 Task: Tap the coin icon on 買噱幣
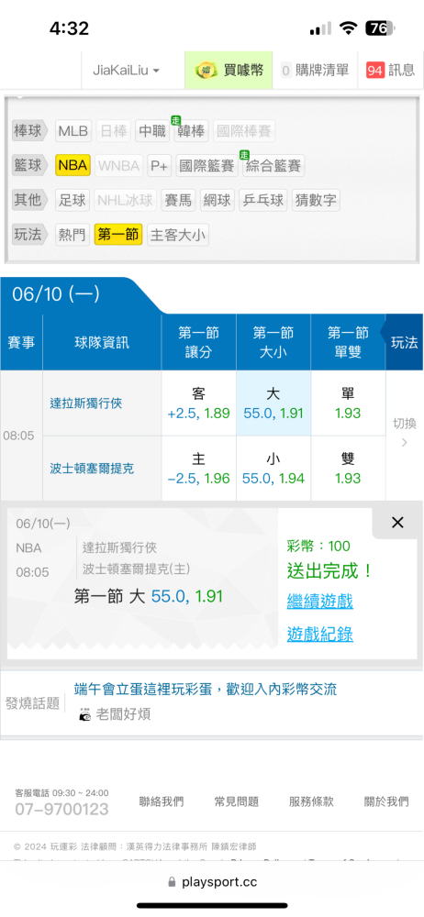pos(206,71)
